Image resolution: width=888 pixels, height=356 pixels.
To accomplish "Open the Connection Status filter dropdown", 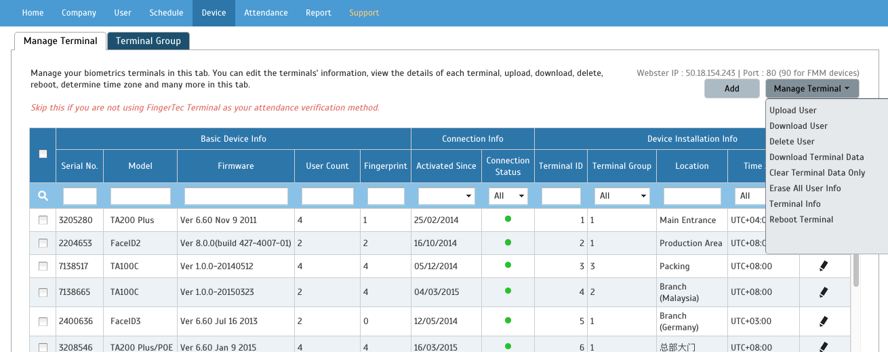I will tap(508, 196).
